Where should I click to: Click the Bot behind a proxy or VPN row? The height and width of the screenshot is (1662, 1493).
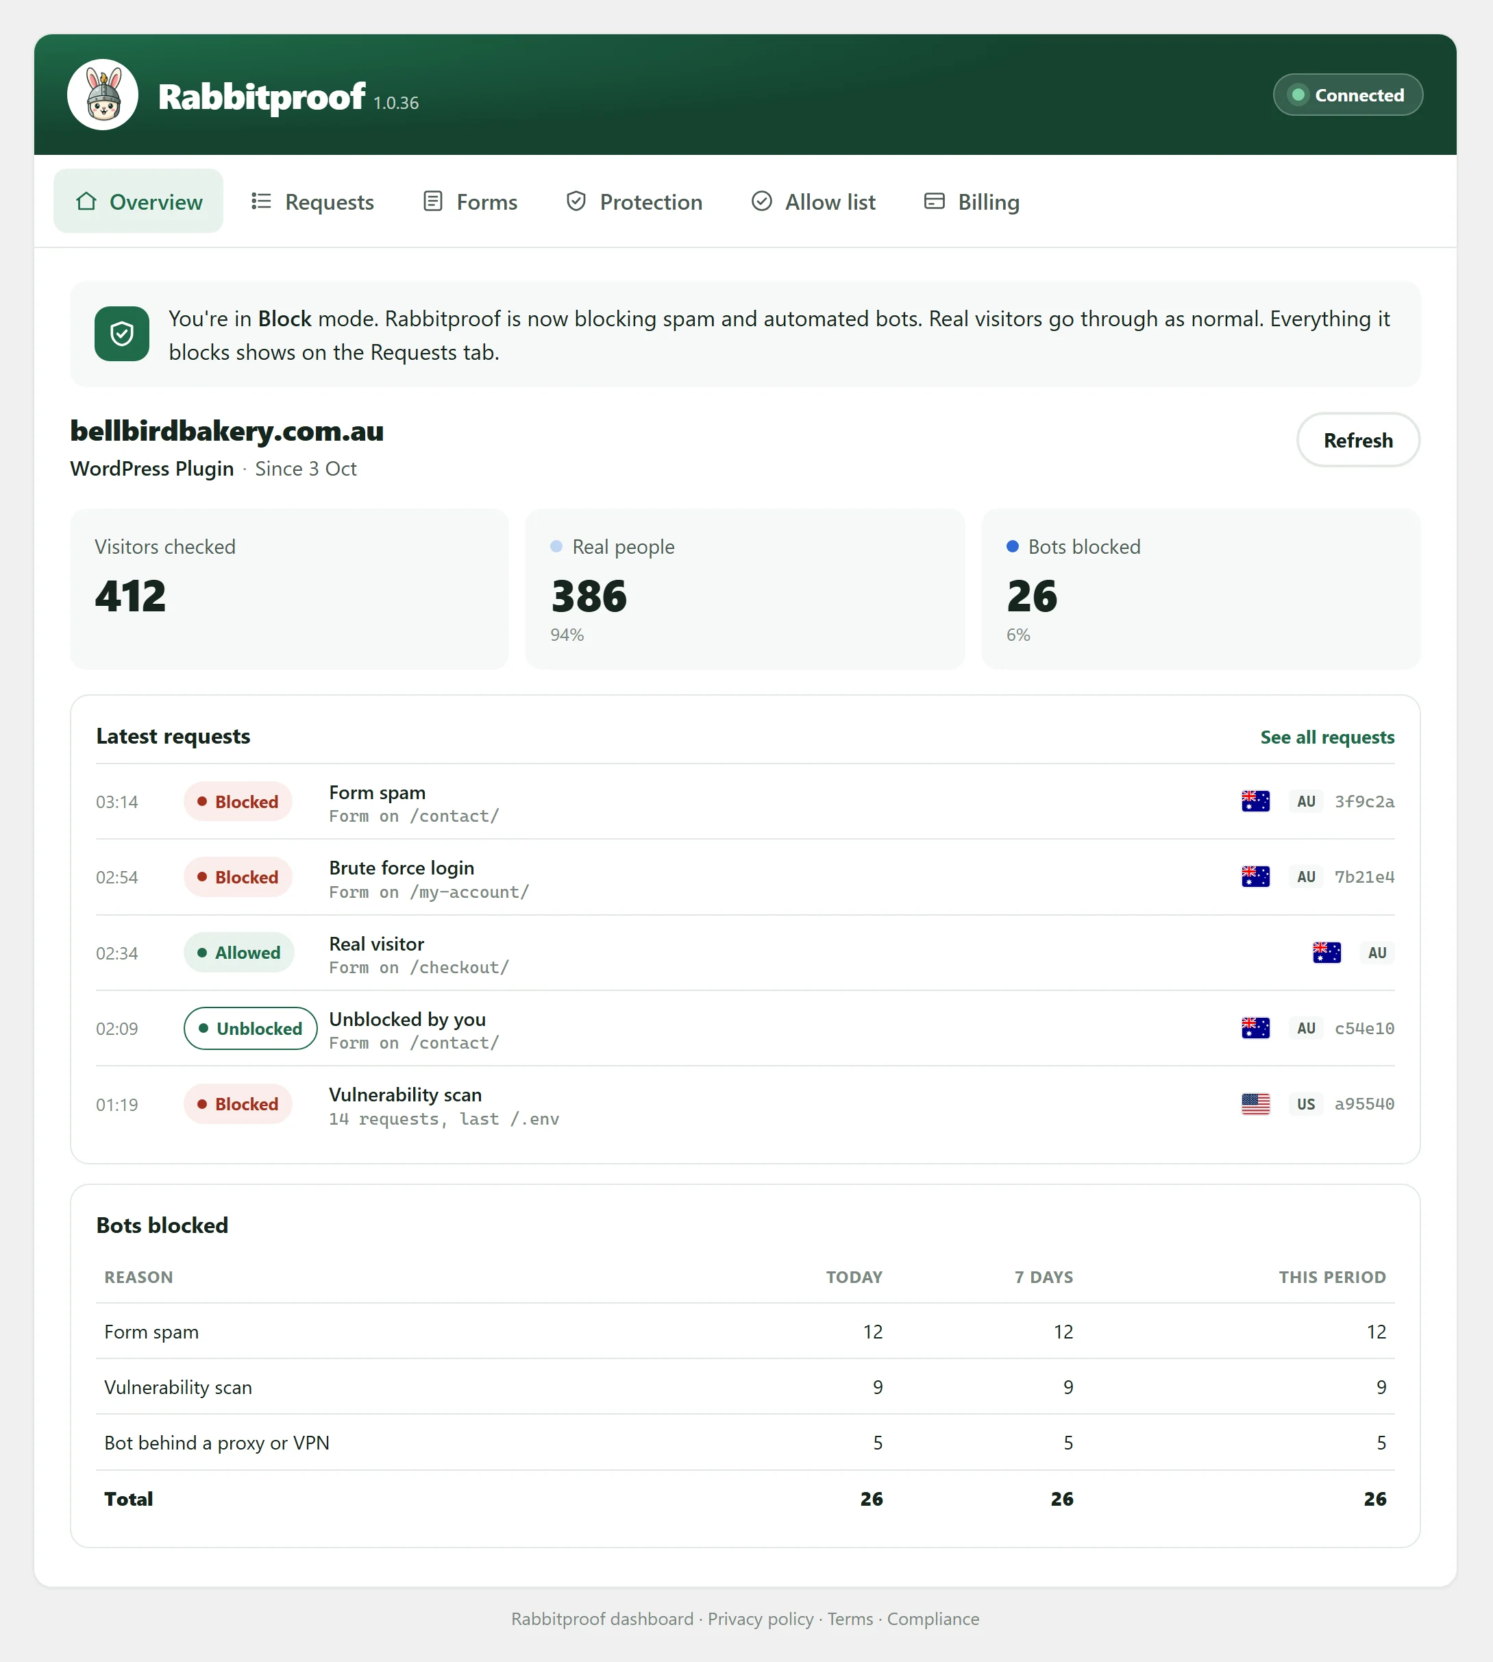[x=745, y=1442]
